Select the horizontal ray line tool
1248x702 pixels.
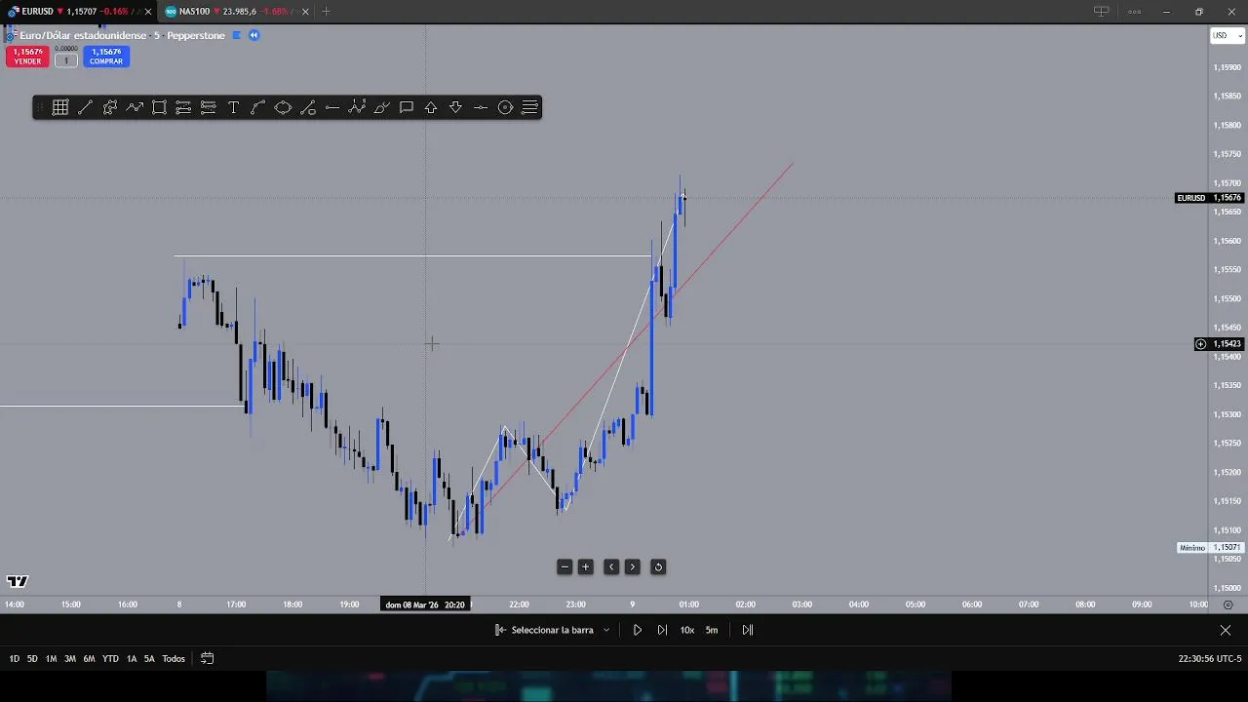click(332, 107)
